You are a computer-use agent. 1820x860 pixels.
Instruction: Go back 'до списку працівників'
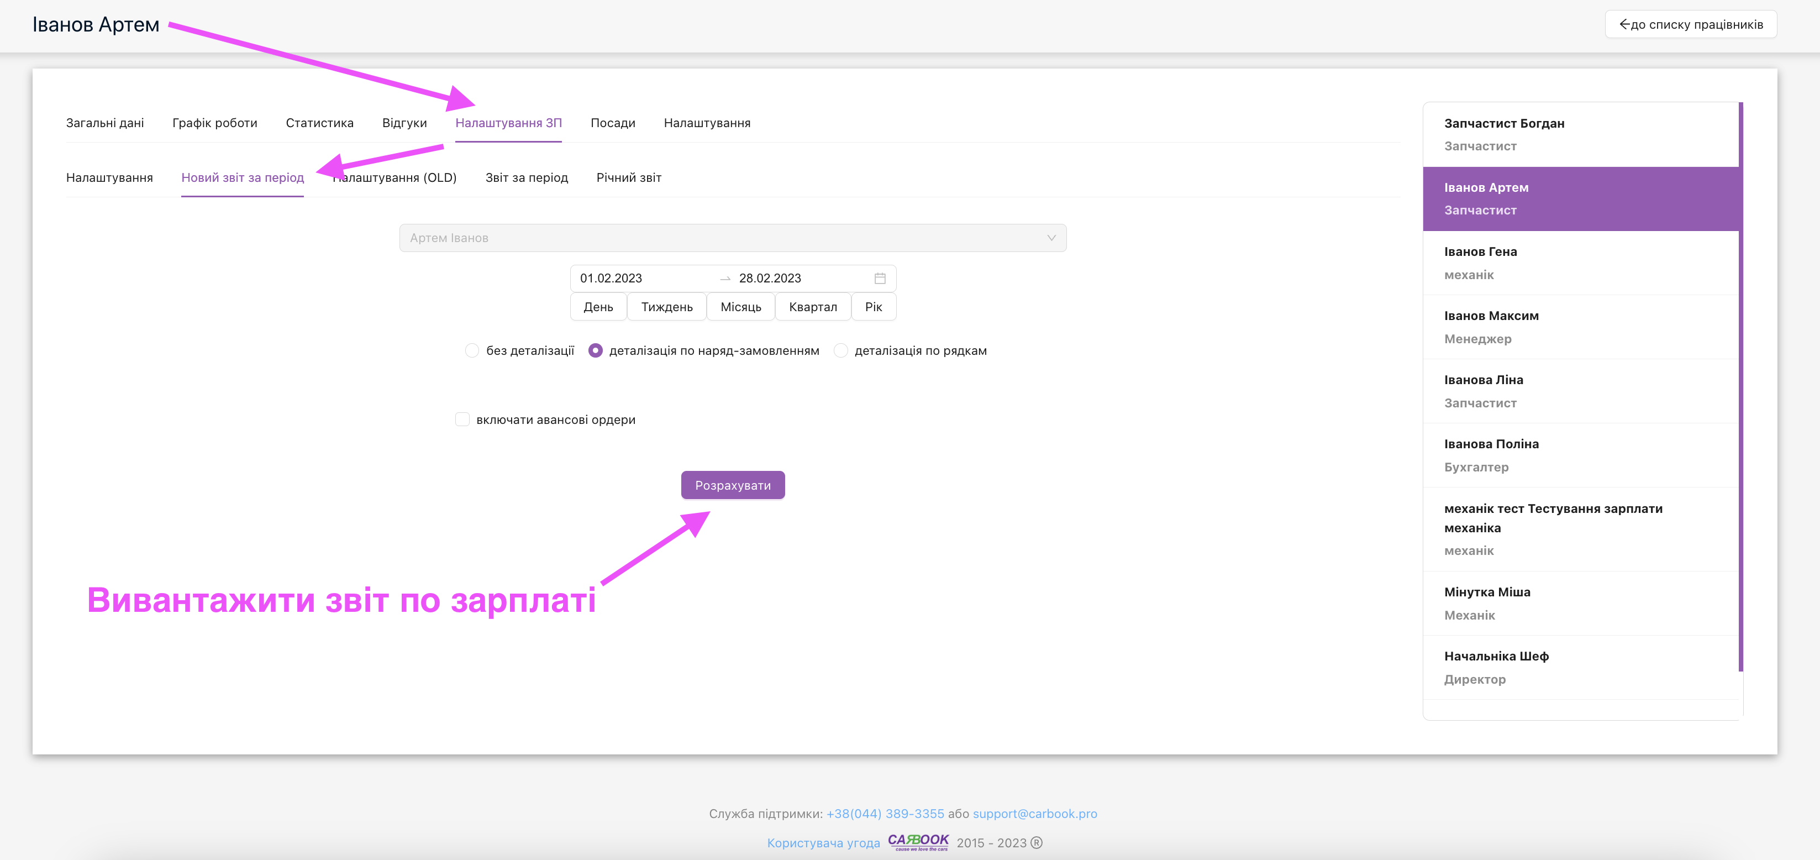tap(1690, 25)
